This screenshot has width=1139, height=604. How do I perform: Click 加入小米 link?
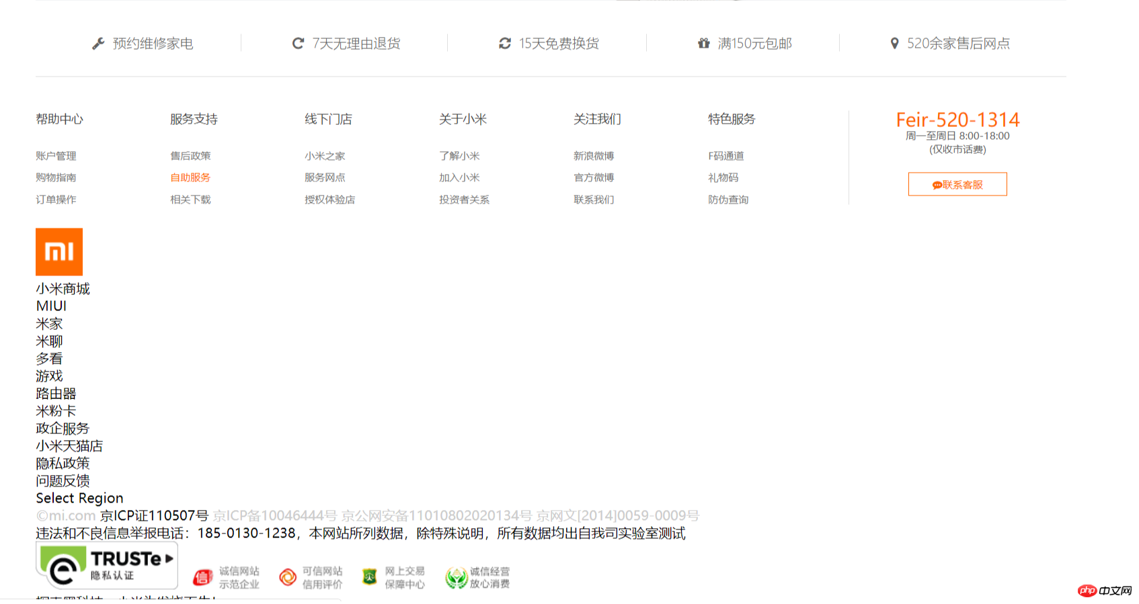(459, 177)
